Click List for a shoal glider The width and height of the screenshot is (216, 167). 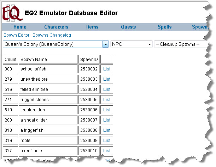click(x=107, y=120)
